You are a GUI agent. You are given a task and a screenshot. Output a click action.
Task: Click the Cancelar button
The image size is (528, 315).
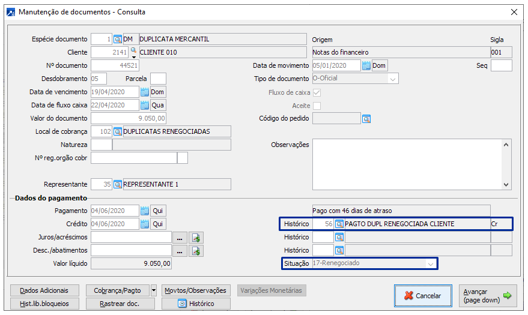pyautogui.click(x=422, y=295)
